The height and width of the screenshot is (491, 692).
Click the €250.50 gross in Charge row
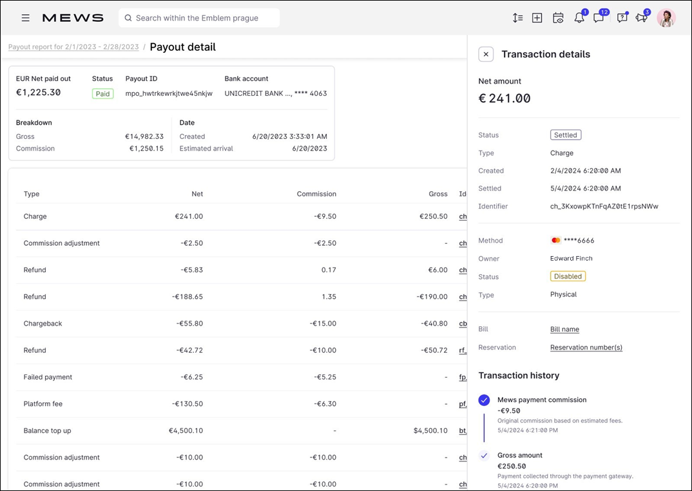pyautogui.click(x=434, y=216)
